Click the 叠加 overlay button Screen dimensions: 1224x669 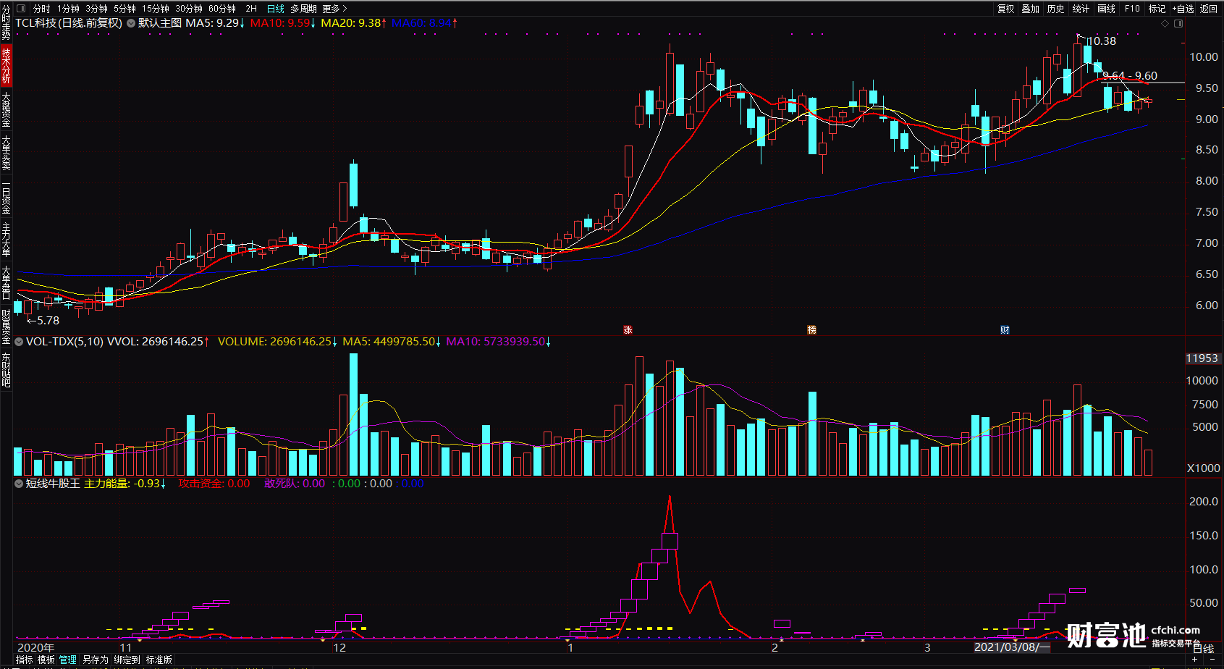click(x=1031, y=9)
